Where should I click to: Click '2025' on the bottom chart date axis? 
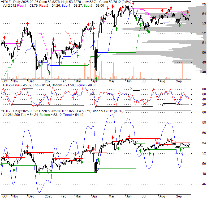point(49,196)
